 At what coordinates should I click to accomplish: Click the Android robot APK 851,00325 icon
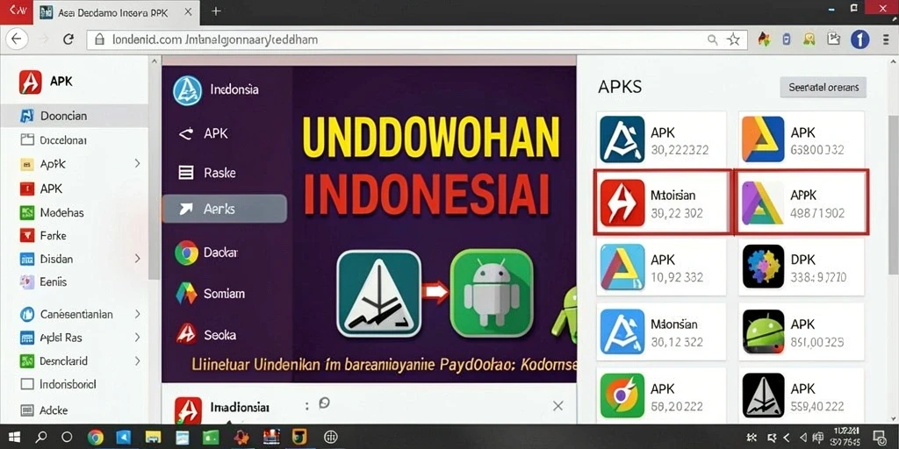pos(763,331)
